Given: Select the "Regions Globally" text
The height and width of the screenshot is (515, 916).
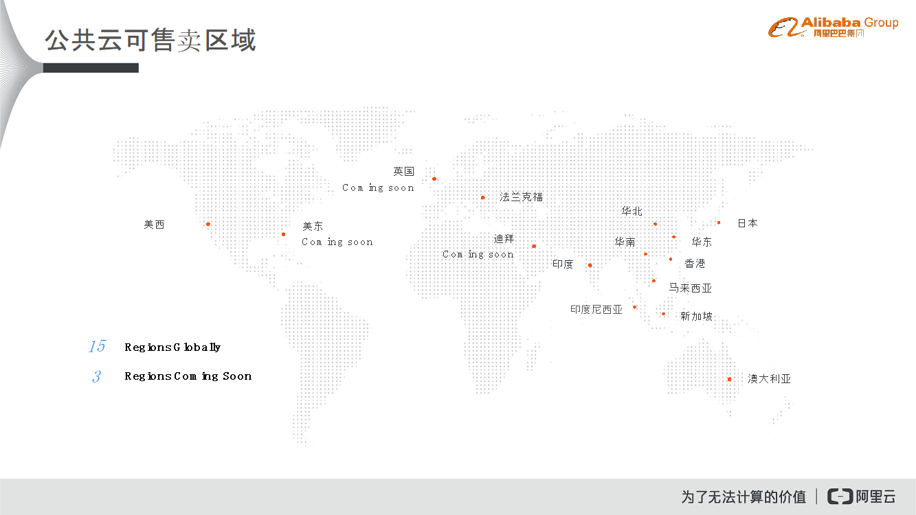Looking at the screenshot, I should tap(172, 347).
